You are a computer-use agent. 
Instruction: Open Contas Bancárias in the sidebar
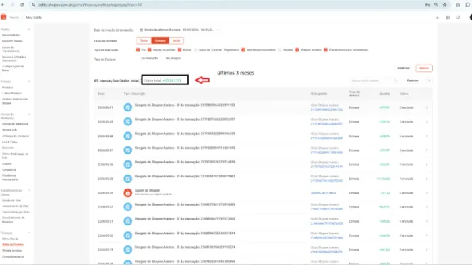(x=13, y=256)
